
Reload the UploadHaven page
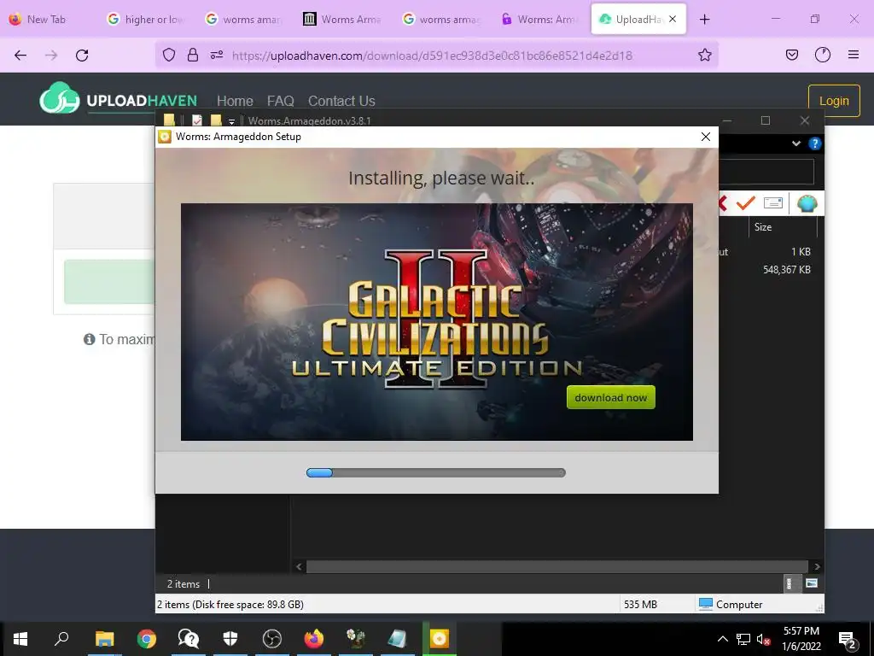point(82,56)
